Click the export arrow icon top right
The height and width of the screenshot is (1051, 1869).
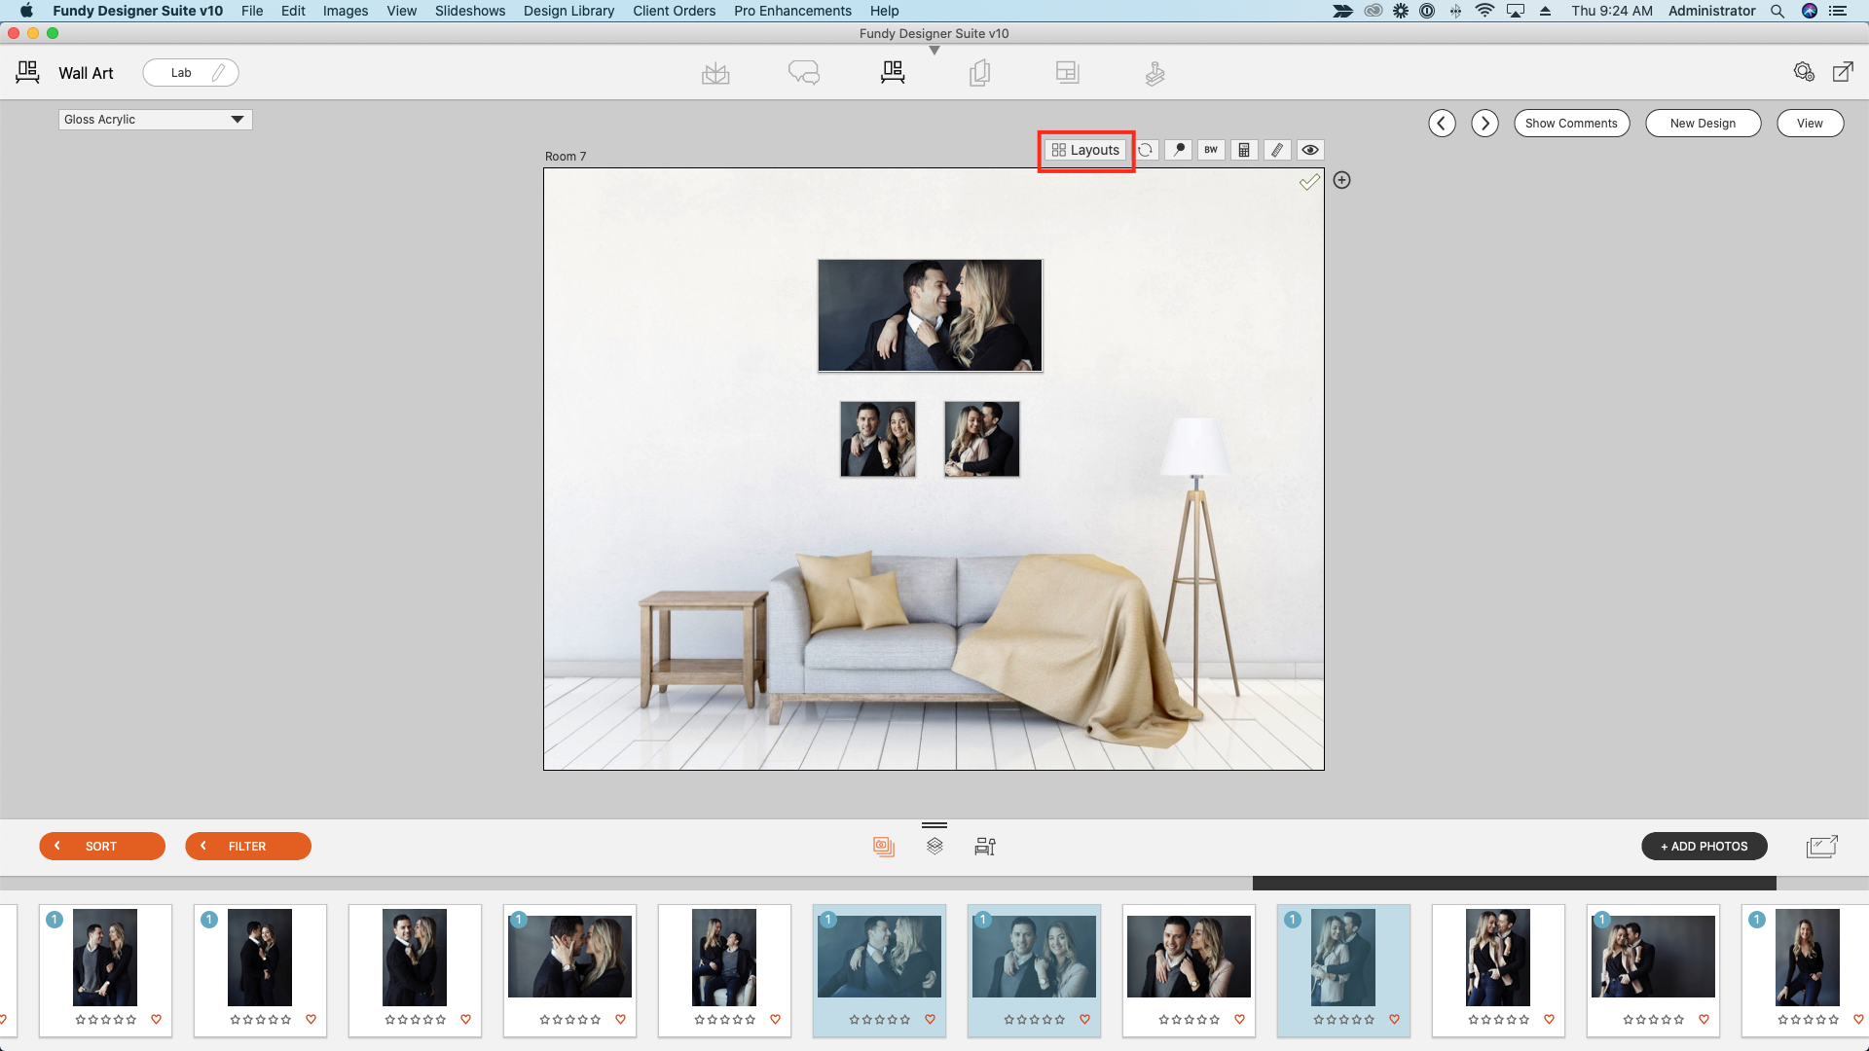tap(1843, 72)
